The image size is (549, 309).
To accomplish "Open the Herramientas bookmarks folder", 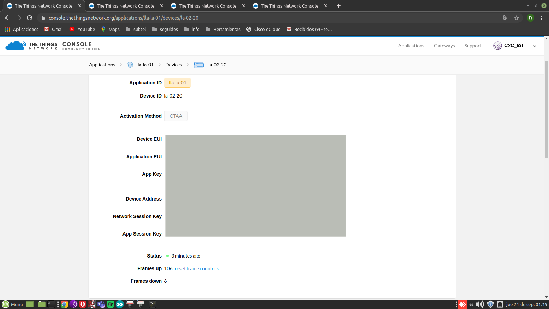I will [223, 29].
